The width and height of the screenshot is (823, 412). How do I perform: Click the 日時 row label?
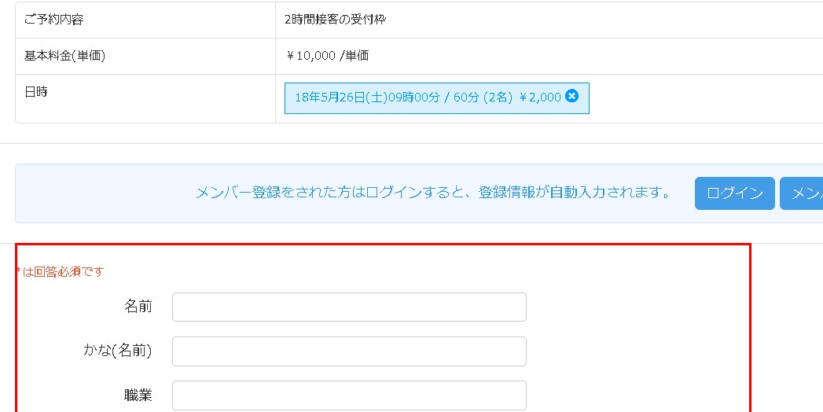coord(35,92)
